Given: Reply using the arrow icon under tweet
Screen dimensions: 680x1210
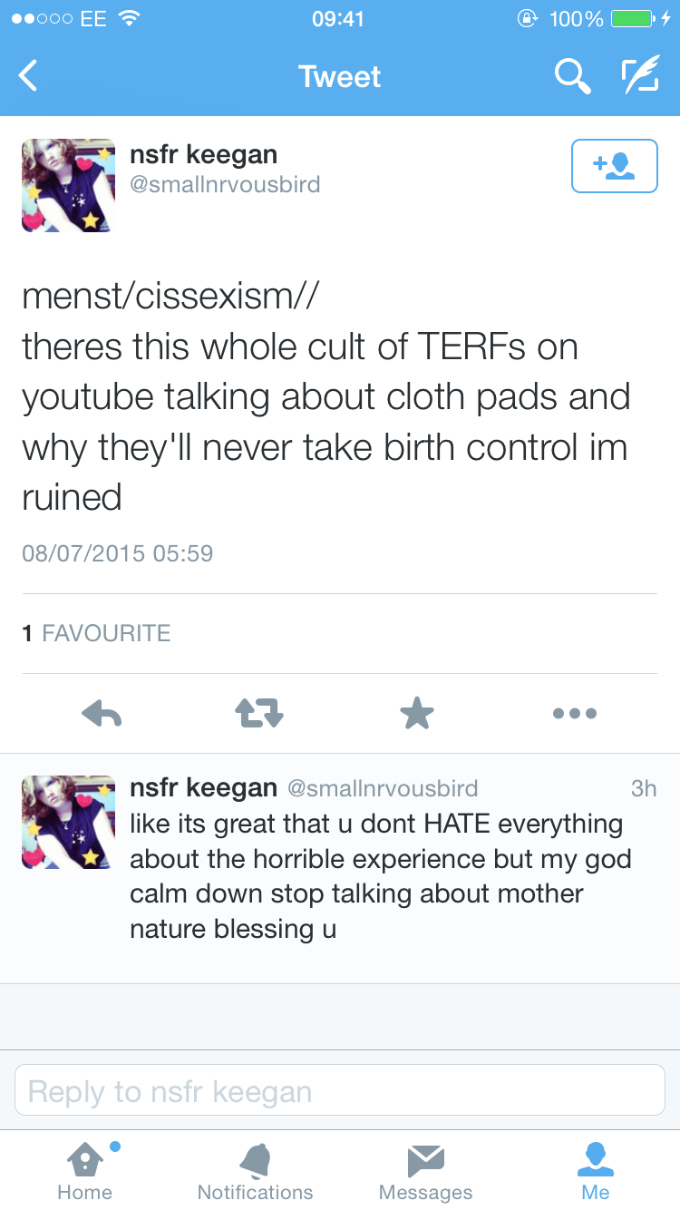Looking at the screenshot, I should pyautogui.click(x=102, y=714).
